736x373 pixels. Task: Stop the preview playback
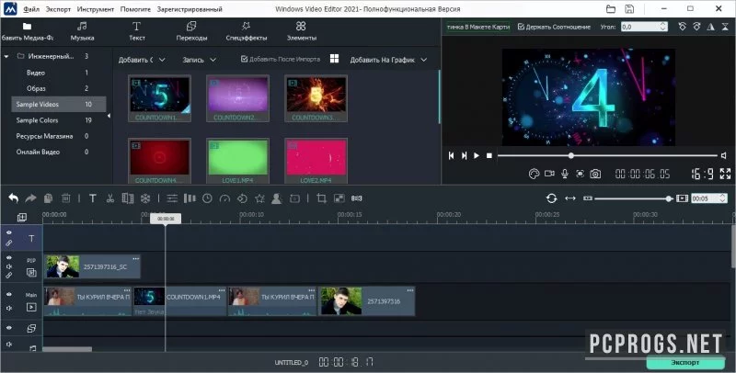489,155
